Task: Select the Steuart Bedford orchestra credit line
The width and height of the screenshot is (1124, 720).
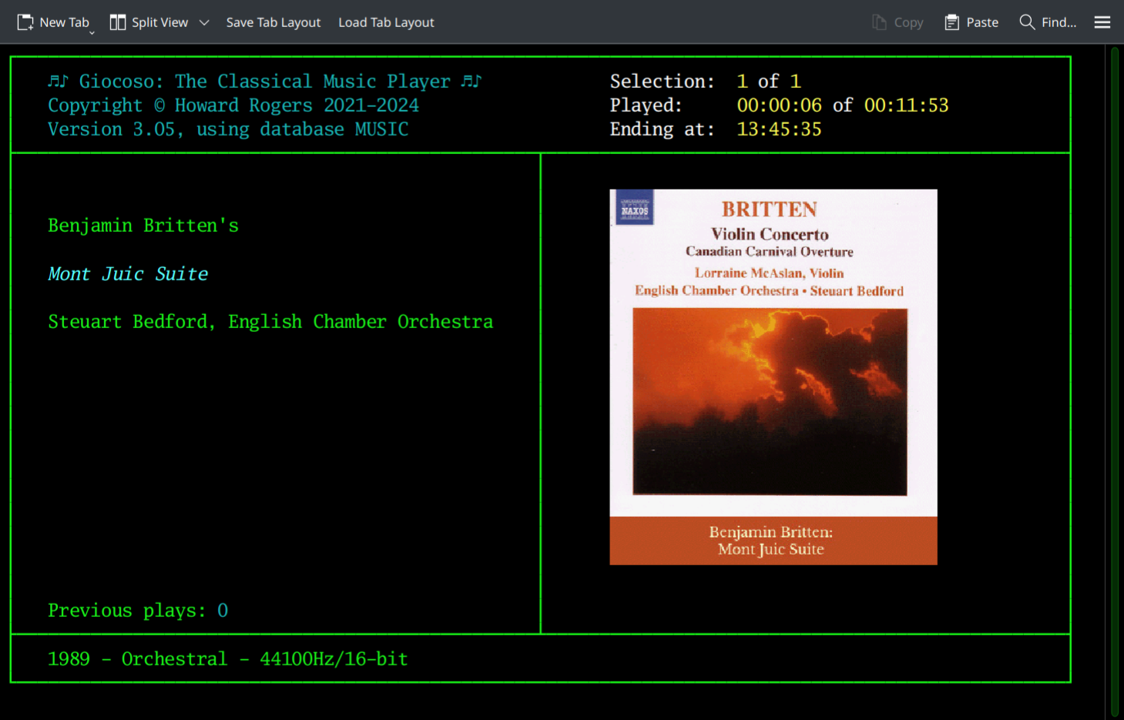Action: coord(270,321)
